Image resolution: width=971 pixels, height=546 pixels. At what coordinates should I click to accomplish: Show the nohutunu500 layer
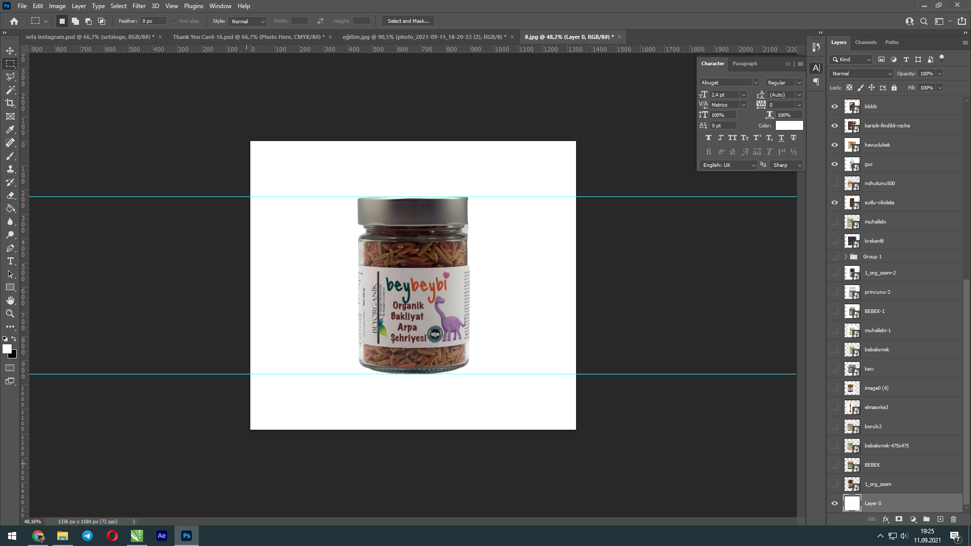tap(834, 184)
